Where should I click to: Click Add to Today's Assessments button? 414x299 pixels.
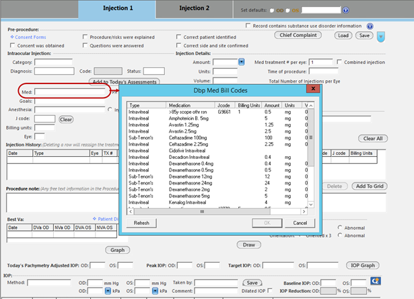pos(125,81)
